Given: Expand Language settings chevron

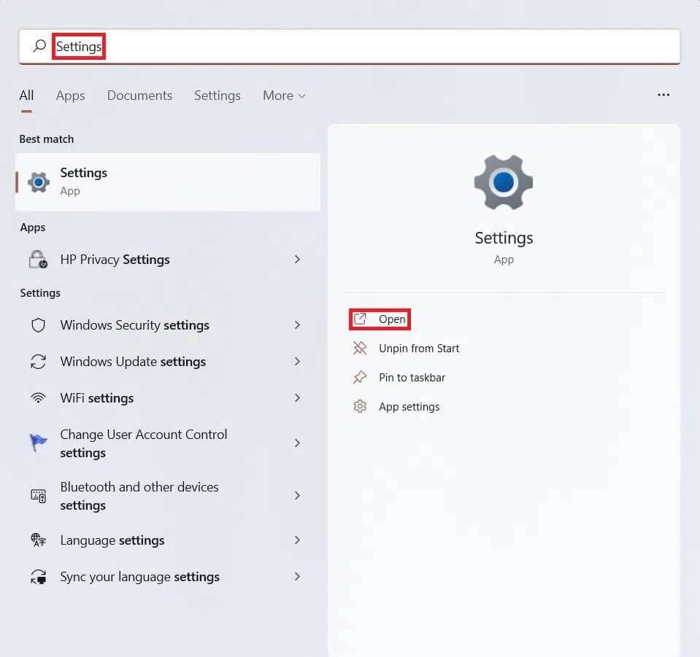Looking at the screenshot, I should [x=297, y=540].
